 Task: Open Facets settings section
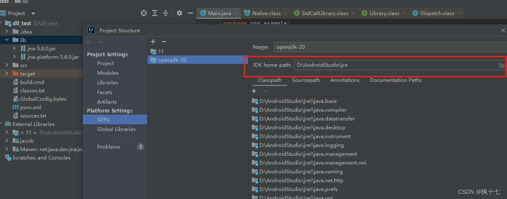[x=105, y=92]
